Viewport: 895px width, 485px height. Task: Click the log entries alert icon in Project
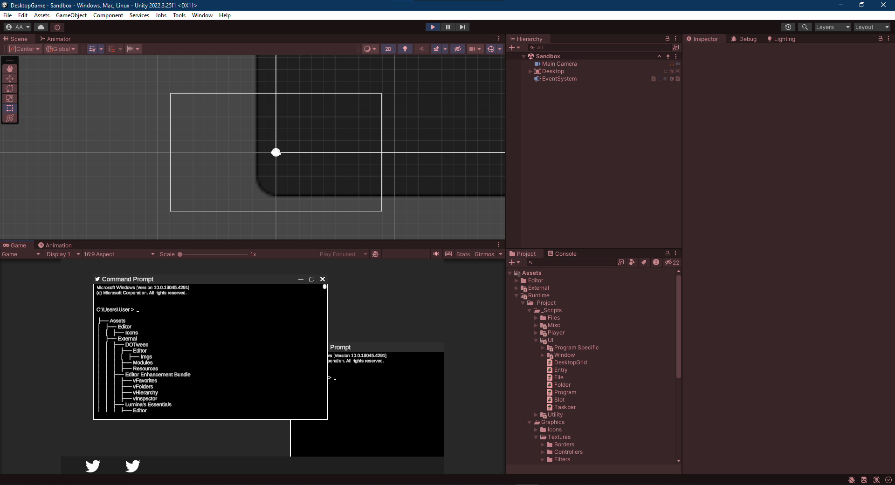pyautogui.click(x=656, y=262)
